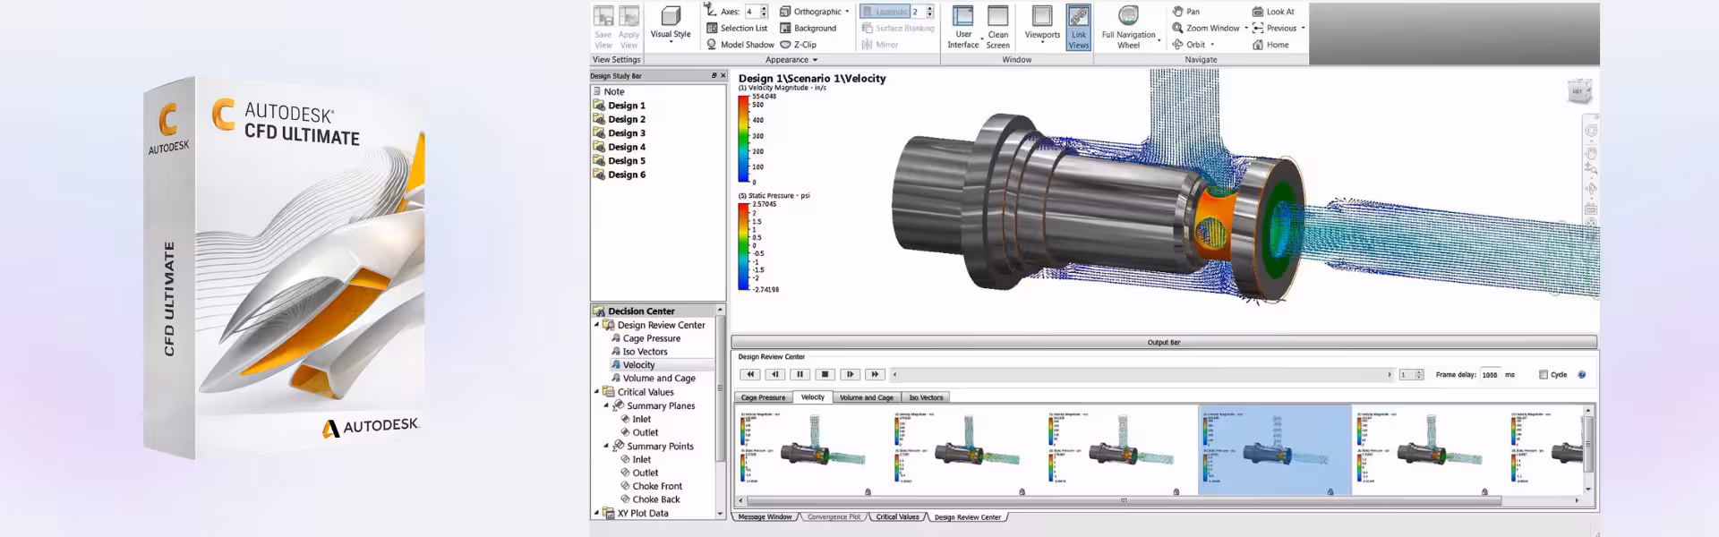This screenshot has height=537, width=1719.
Task: Click the Surface Blanking option
Action: 898,28
